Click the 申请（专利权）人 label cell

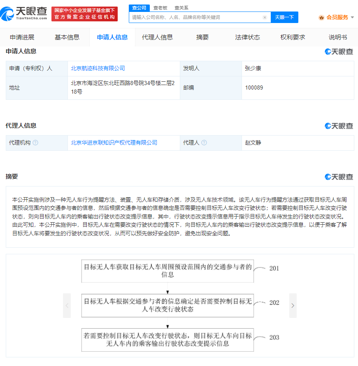(37, 68)
